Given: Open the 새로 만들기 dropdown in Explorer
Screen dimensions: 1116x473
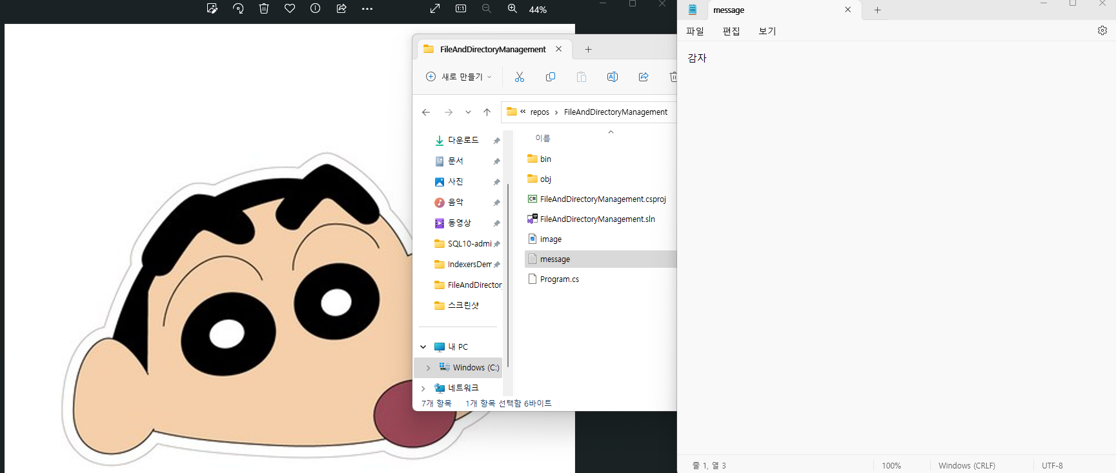Looking at the screenshot, I should pyautogui.click(x=459, y=77).
